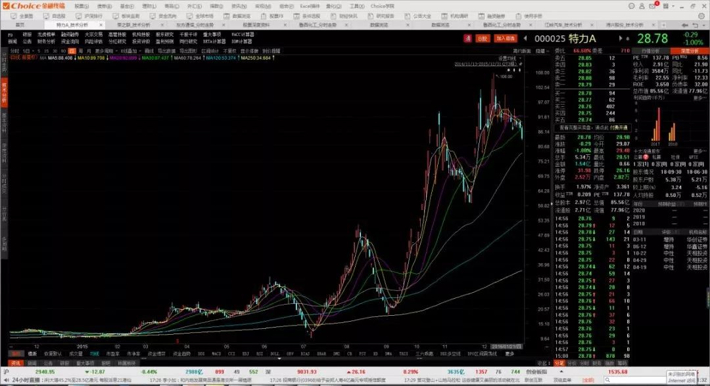710x386 pixels.
Task: Select the 周 weekly period
Action: [81, 51]
